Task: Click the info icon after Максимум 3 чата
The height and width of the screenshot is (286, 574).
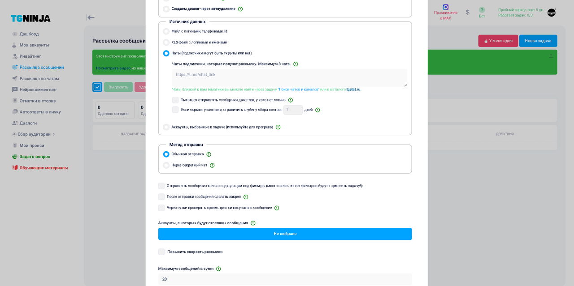Action: point(296,64)
